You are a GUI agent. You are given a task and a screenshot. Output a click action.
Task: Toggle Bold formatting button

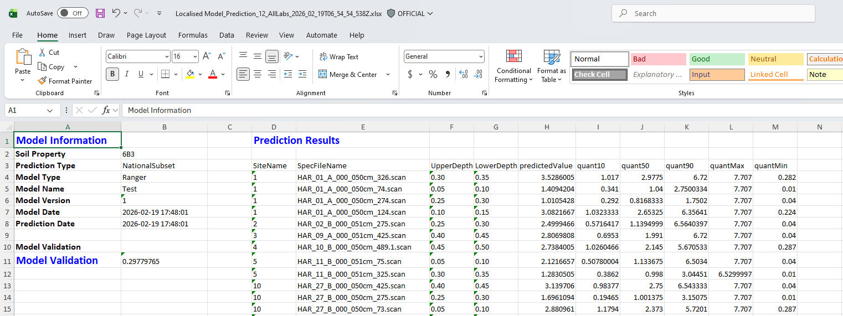[112, 74]
